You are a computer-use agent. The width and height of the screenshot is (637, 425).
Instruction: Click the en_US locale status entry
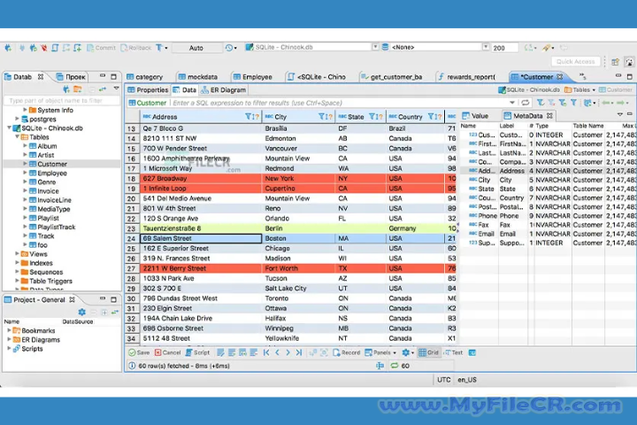pyautogui.click(x=467, y=380)
